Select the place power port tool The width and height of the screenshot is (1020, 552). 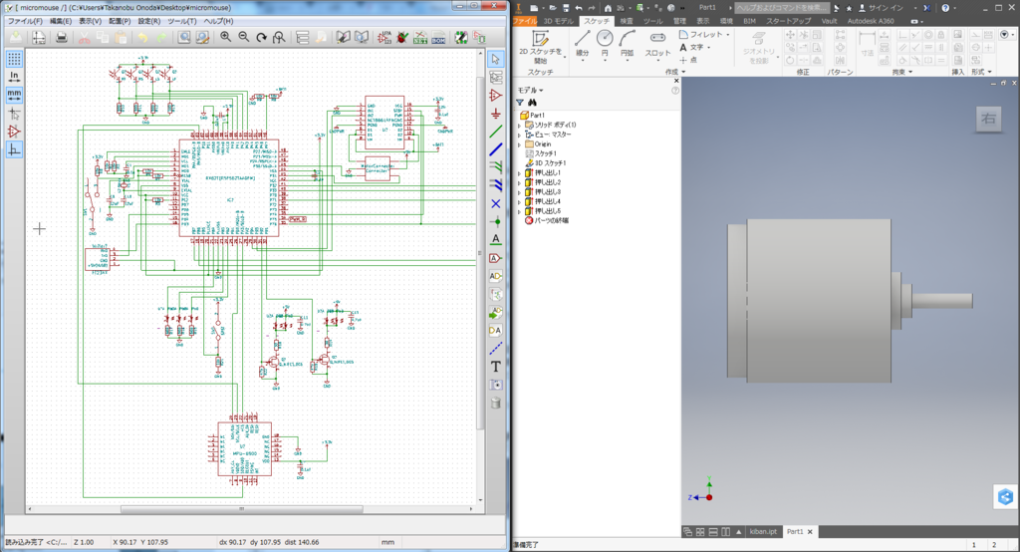tap(496, 114)
